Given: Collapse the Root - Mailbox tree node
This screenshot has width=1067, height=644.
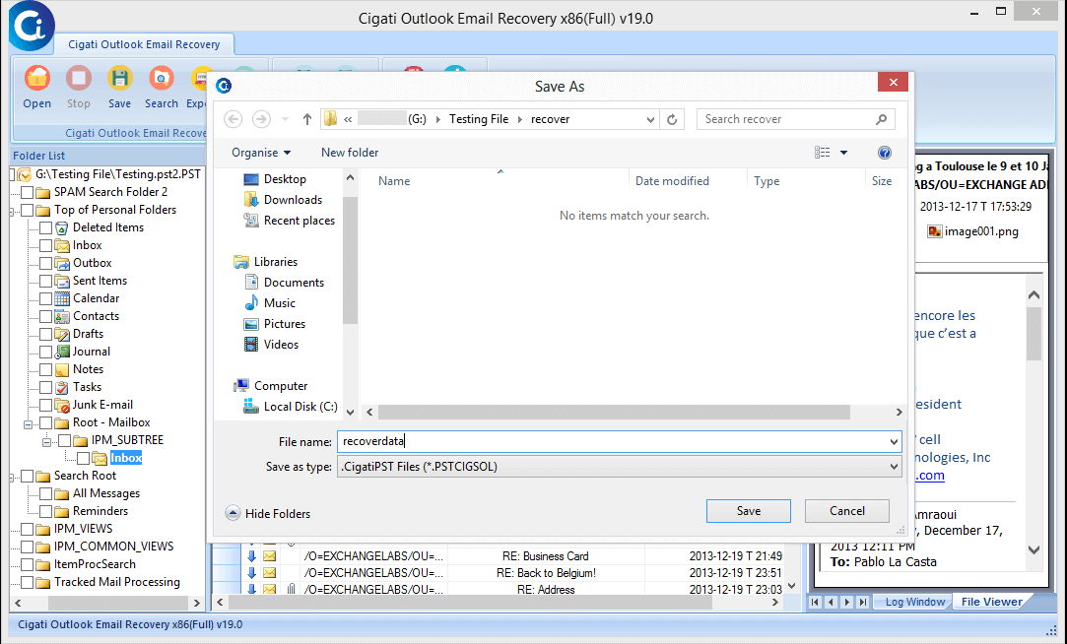Looking at the screenshot, I should 29,423.
